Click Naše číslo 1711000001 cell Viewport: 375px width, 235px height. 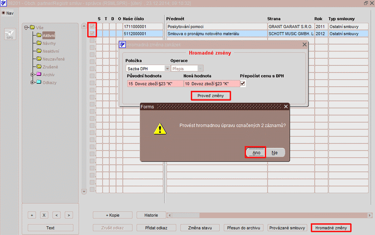[x=143, y=27]
